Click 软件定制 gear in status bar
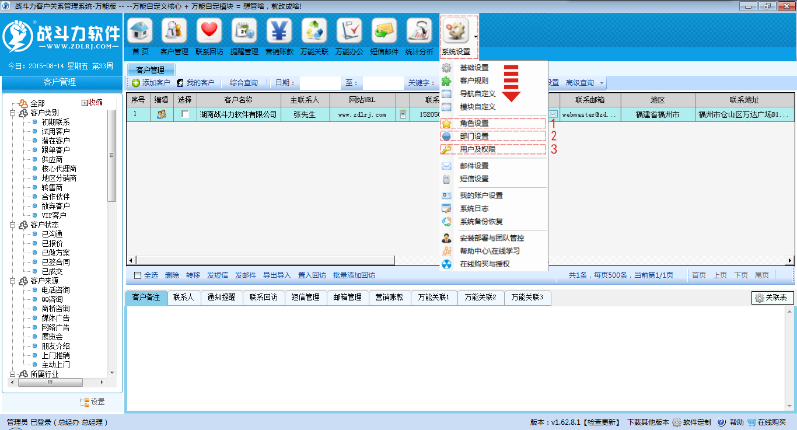The image size is (797, 430). click(677, 422)
